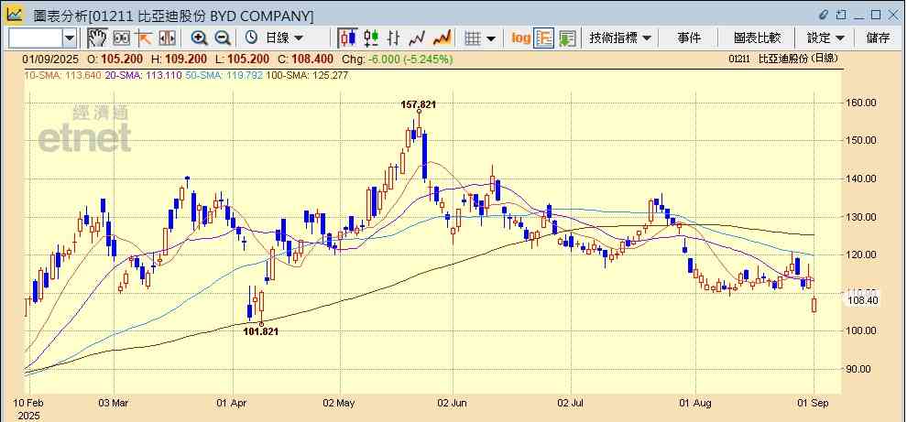Click the grid lines icon
The width and height of the screenshot is (907, 422).
473,38
